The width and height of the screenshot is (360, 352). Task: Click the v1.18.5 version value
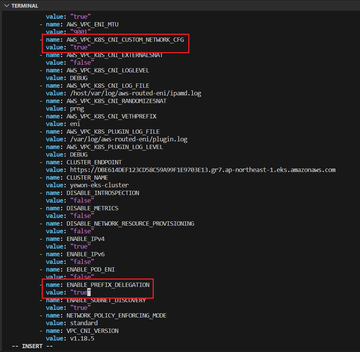tap(82, 339)
